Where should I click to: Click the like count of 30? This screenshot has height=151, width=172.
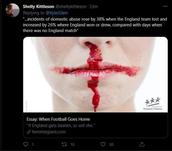point(111,145)
